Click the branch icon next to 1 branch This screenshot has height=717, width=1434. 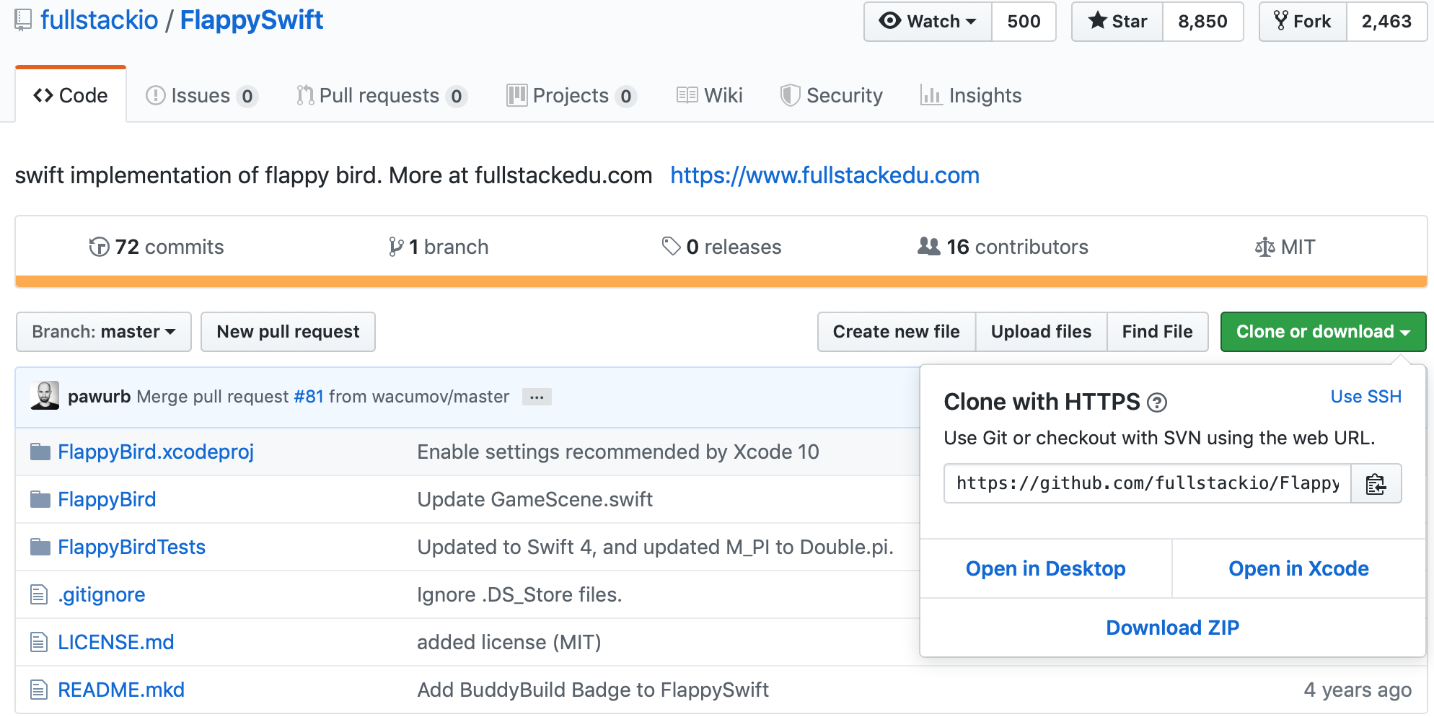(x=395, y=247)
